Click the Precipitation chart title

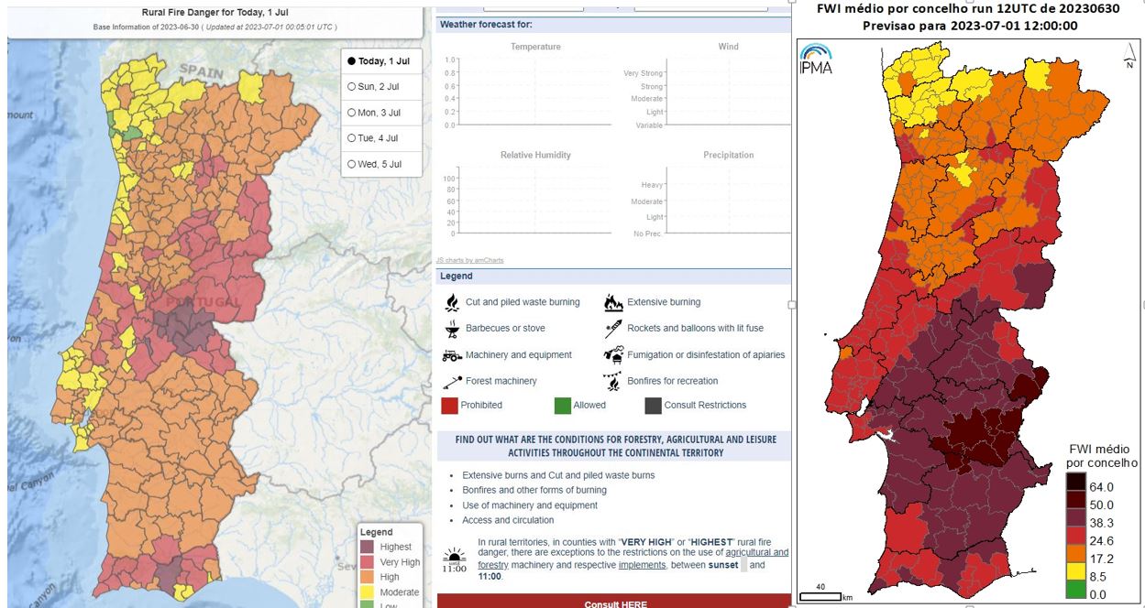click(x=728, y=155)
